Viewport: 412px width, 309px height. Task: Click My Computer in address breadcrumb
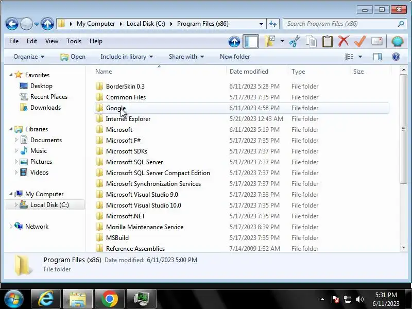96,24
